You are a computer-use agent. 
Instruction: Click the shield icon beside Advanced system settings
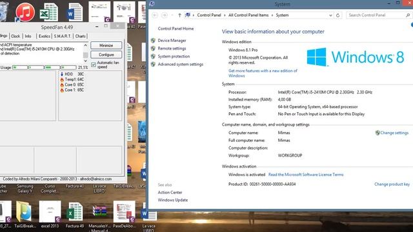coord(153,64)
